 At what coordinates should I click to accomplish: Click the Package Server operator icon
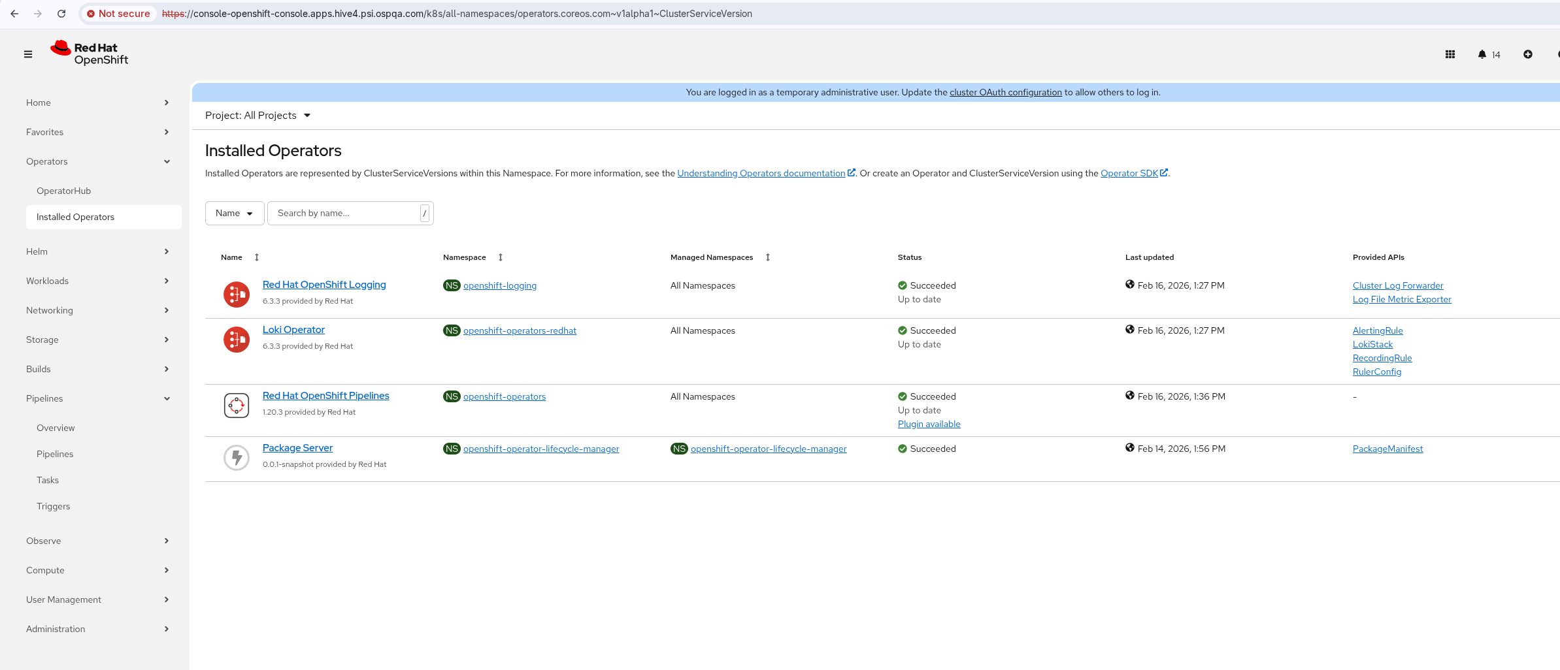[237, 457]
